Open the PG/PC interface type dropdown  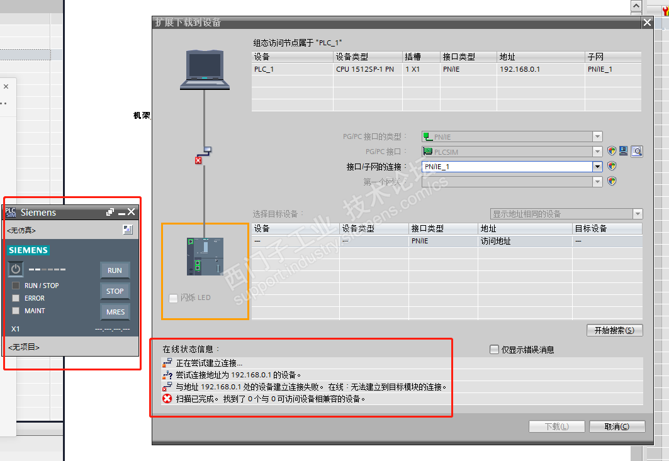597,136
